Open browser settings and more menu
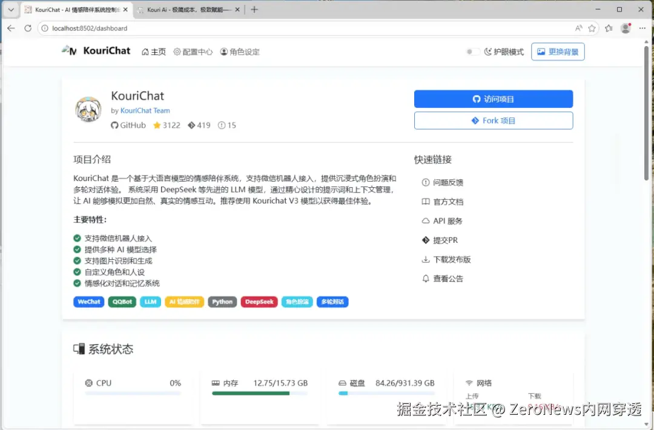Viewport: 654px width, 430px height. [642, 28]
